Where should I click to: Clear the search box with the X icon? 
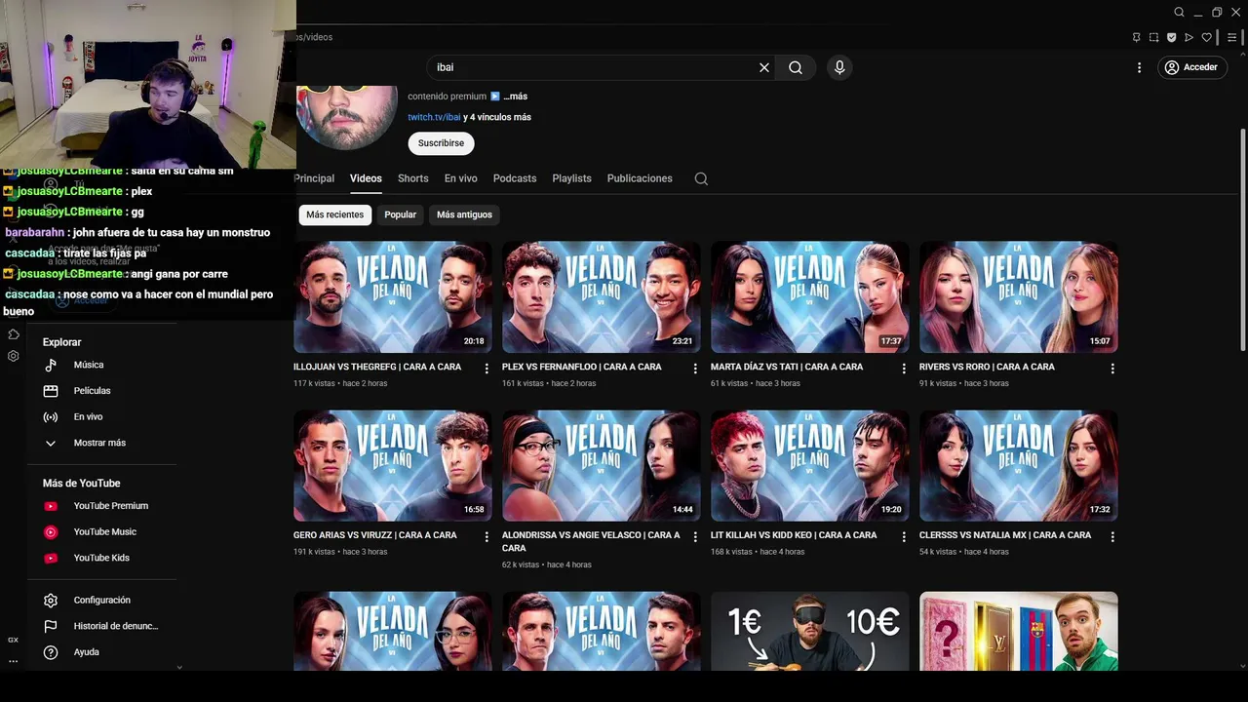coord(764,67)
